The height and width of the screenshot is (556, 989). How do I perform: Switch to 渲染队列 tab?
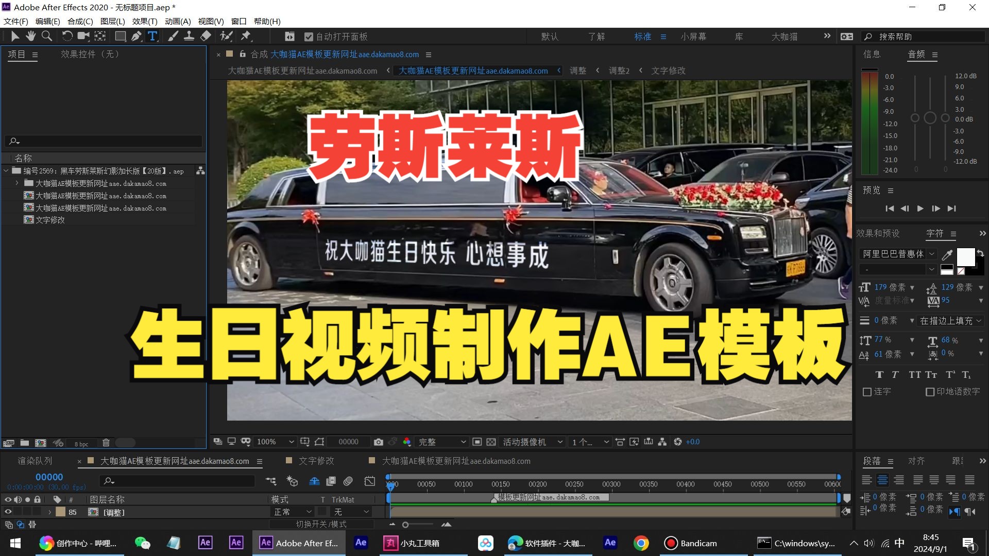click(x=35, y=461)
